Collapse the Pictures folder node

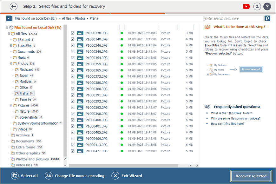click(x=11, y=105)
